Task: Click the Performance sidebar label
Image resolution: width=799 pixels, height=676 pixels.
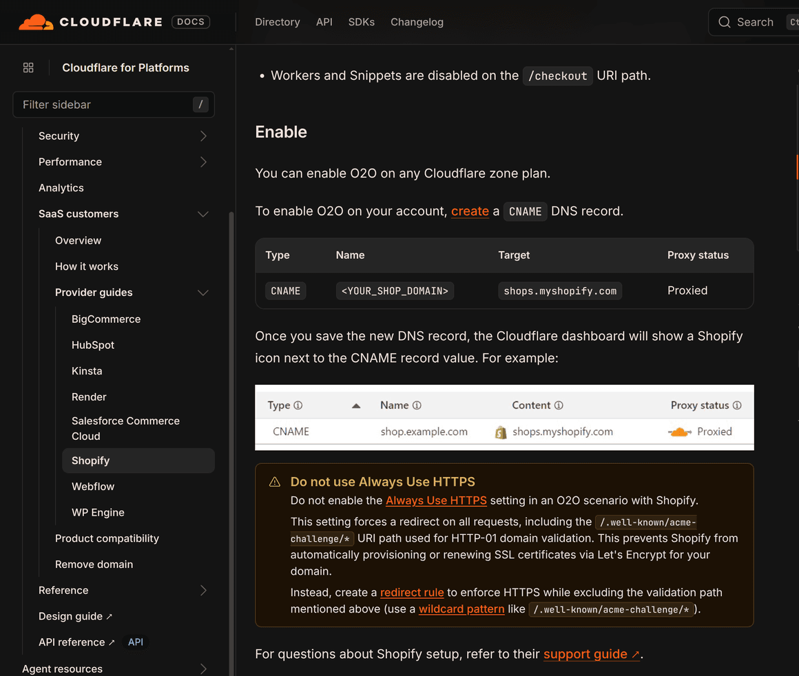Action: click(x=70, y=162)
